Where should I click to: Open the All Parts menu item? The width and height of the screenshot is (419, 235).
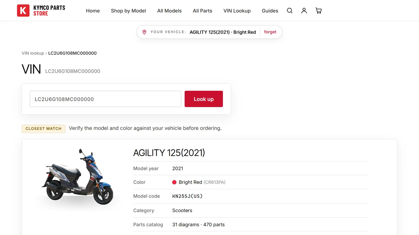coord(203,11)
